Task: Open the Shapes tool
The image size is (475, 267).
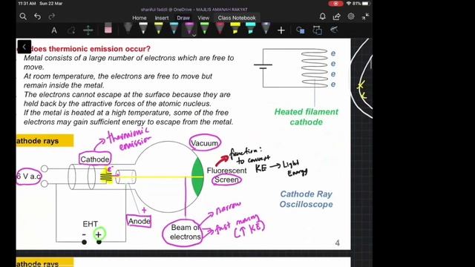Action: coord(300,30)
